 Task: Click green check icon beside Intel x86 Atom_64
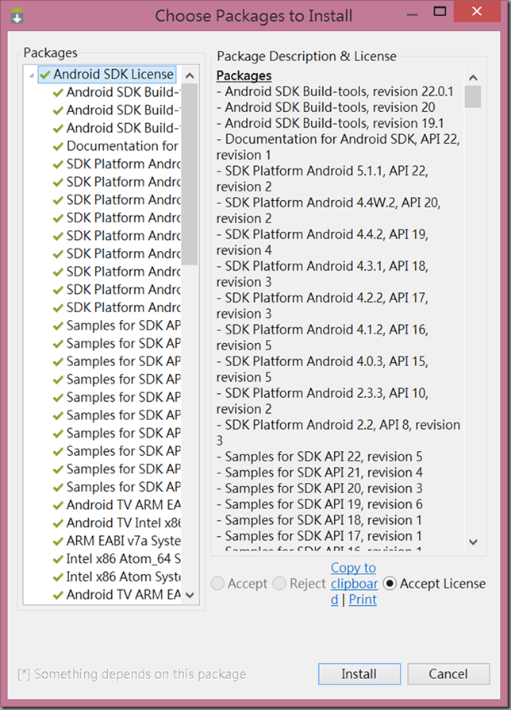tap(58, 560)
